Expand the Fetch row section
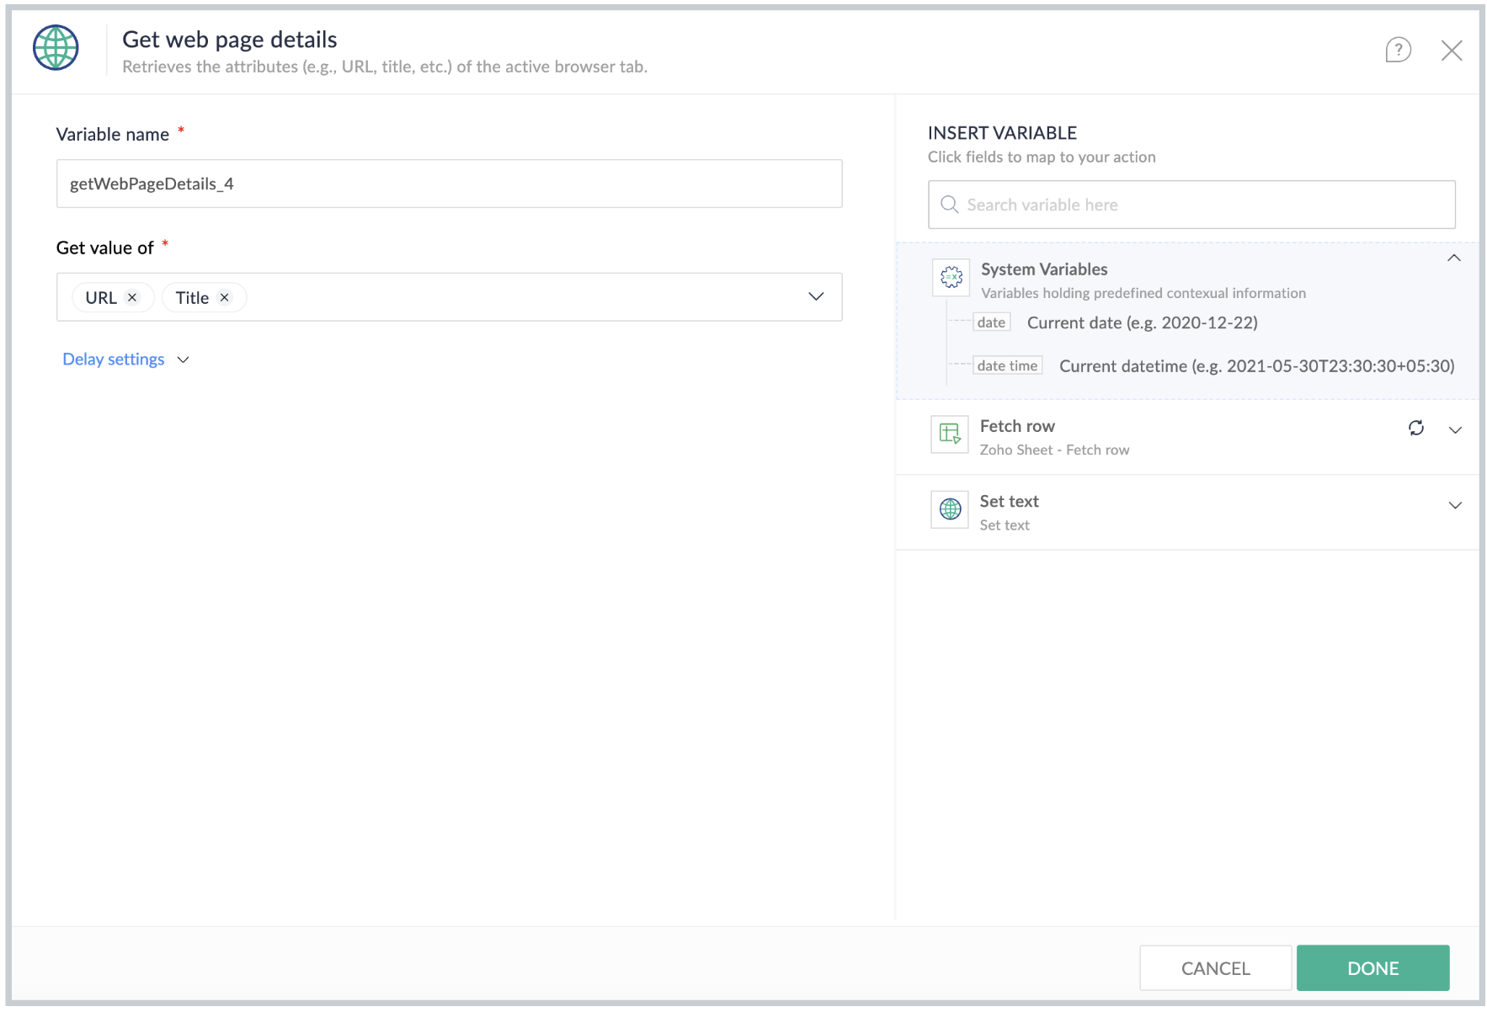The width and height of the screenshot is (1487, 1012). (x=1455, y=430)
